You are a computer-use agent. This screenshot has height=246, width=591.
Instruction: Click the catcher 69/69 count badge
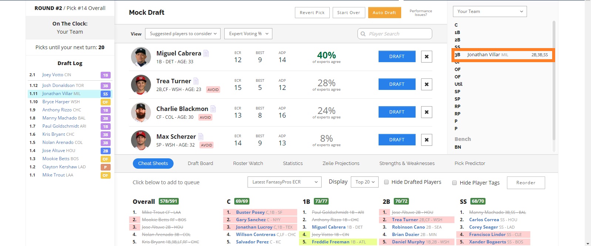[x=242, y=201]
